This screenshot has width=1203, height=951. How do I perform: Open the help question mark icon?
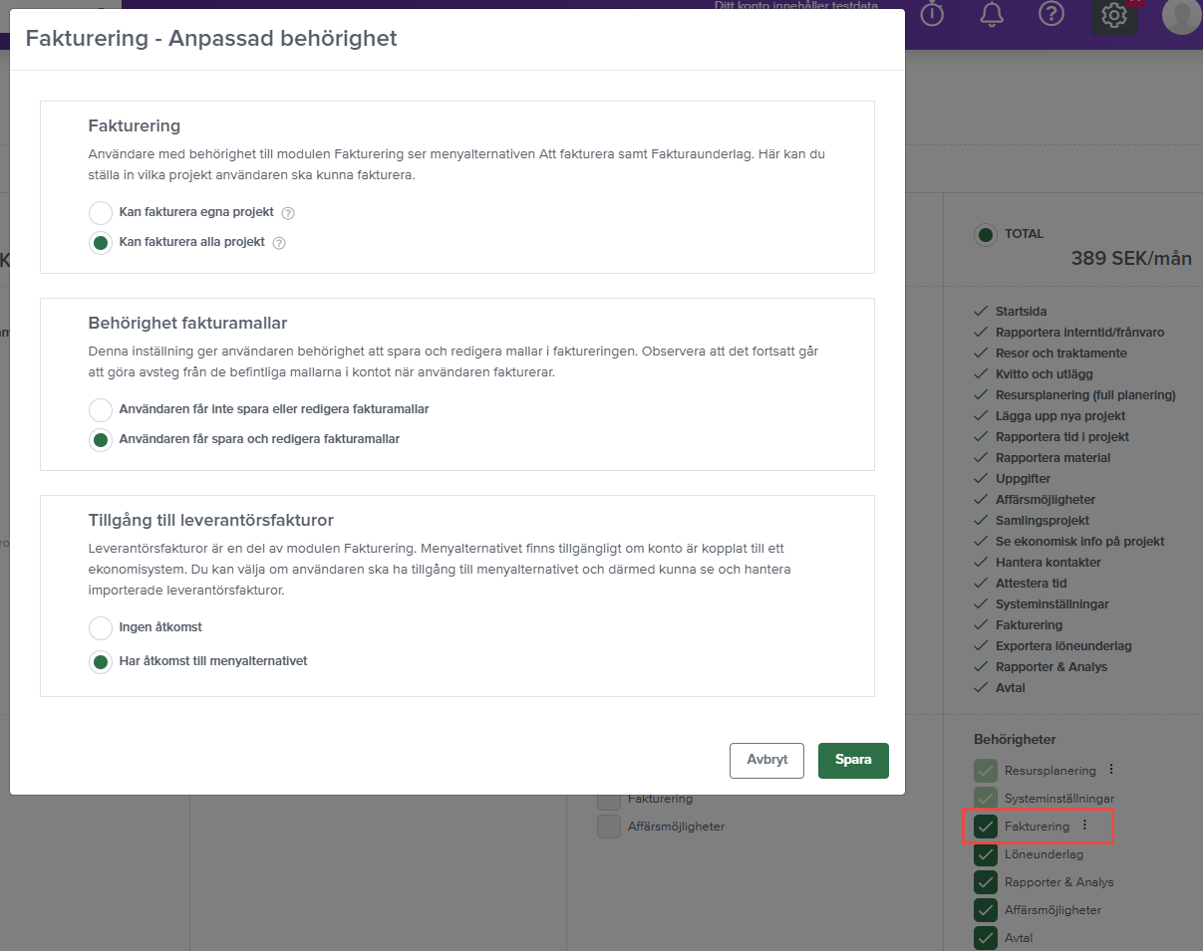tap(1052, 15)
